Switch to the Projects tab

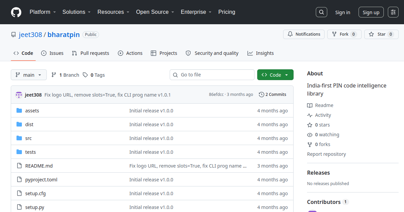tap(164, 53)
